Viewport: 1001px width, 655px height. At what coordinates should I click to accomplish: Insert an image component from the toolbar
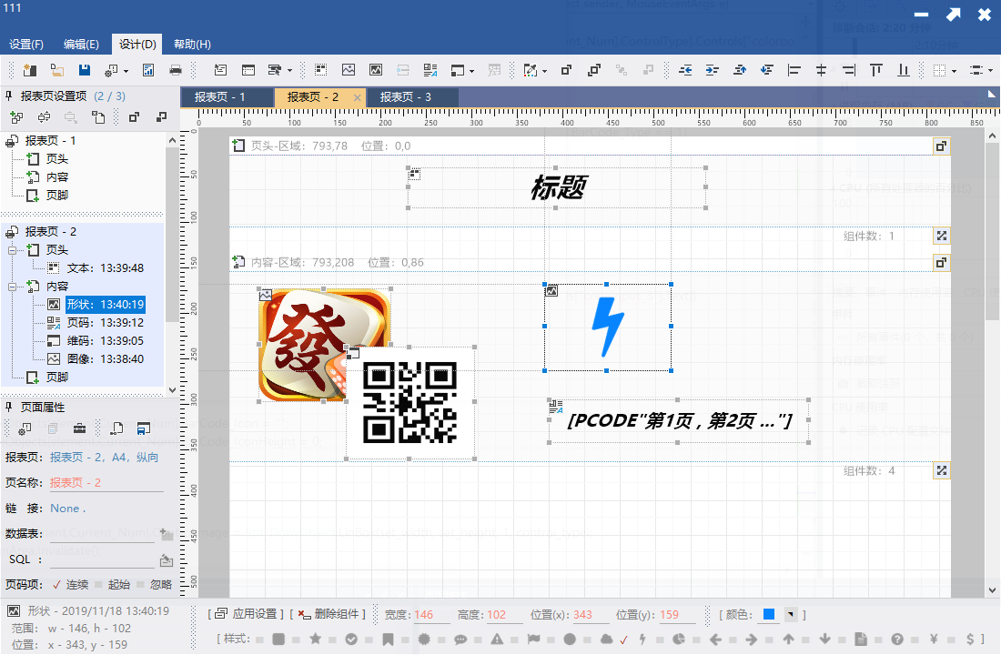(x=349, y=70)
